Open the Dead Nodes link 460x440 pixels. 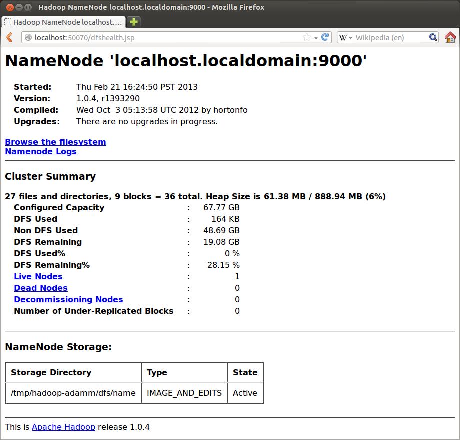click(x=41, y=288)
